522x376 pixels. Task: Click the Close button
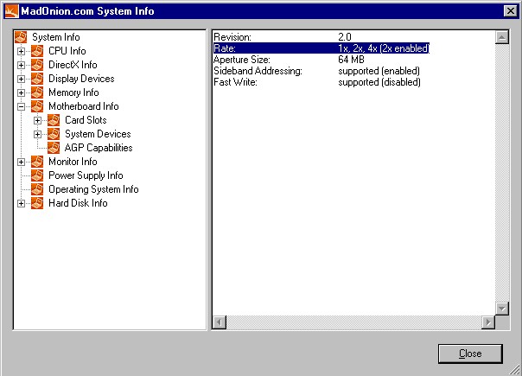click(x=470, y=354)
